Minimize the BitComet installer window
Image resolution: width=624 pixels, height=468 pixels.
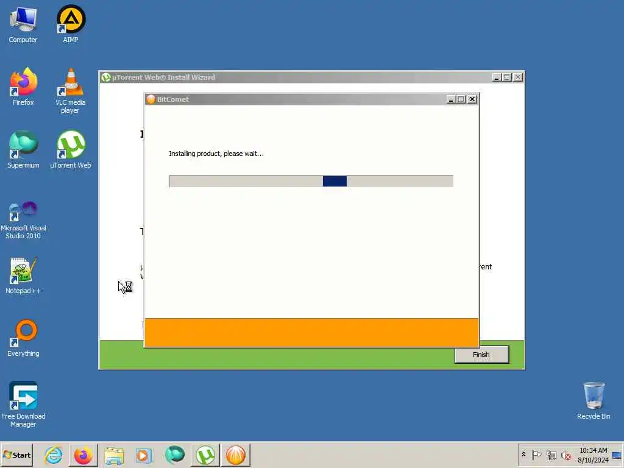[x=450, y=99]
